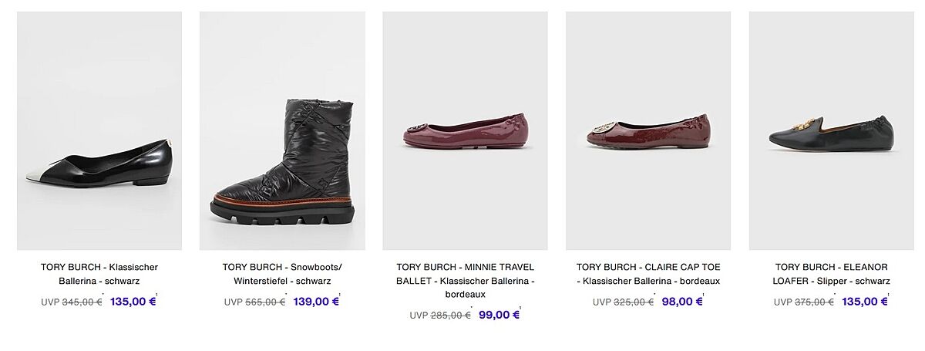This screenshot has width=925, height=351.
Task: Click the 'ELEANOR LOAFER - Slipper' title
Action: 831,274
